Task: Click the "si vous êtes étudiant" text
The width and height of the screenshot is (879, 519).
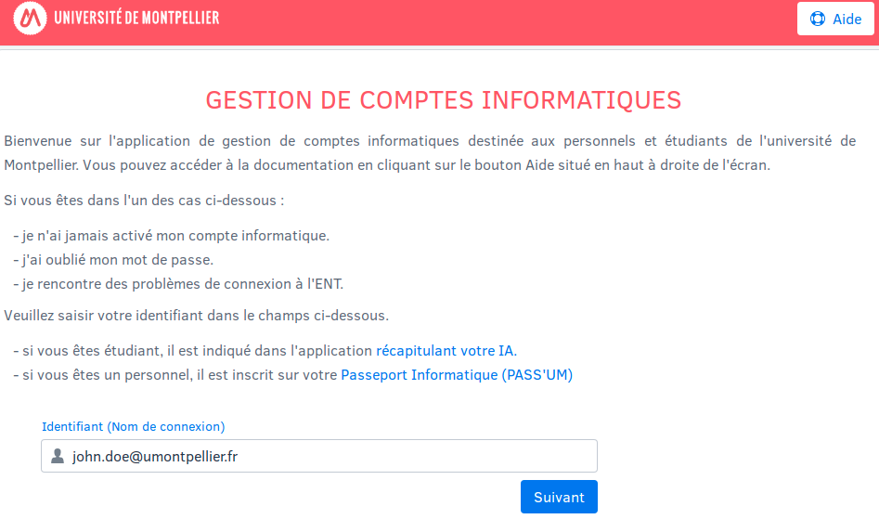Action: pos(195,351)
